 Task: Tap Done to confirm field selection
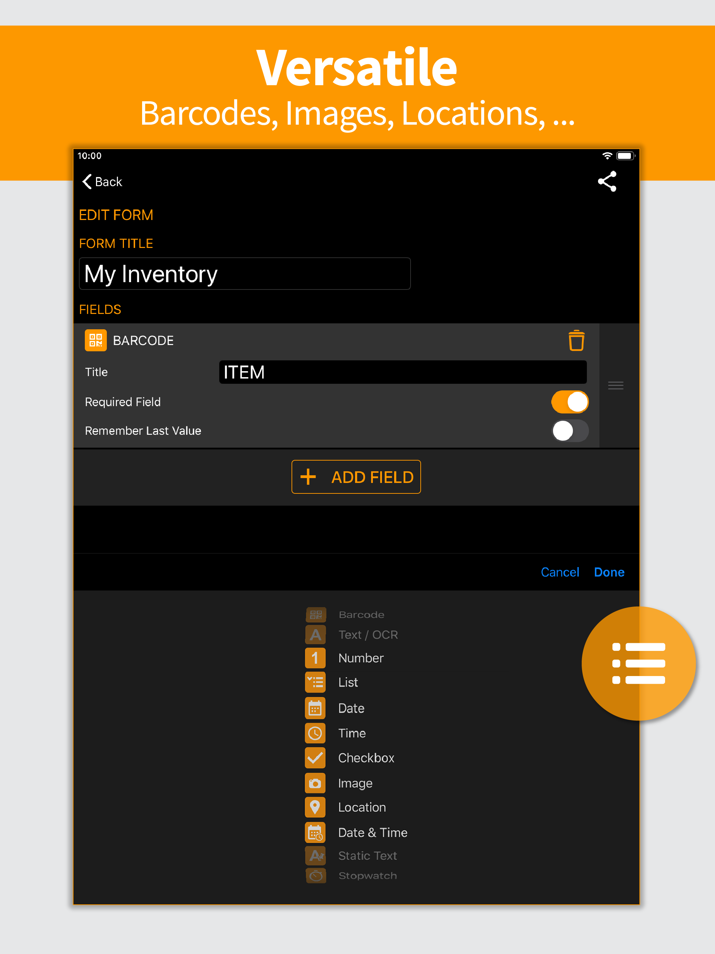click(609, 572)
